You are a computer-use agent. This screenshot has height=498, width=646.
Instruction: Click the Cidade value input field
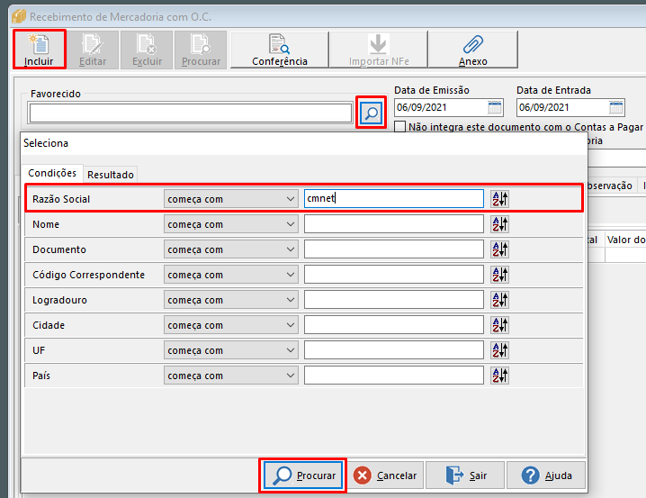coord(394,325)
